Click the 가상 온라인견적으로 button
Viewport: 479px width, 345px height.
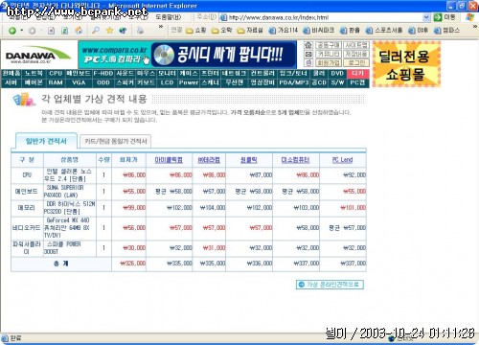coord(330,285)
